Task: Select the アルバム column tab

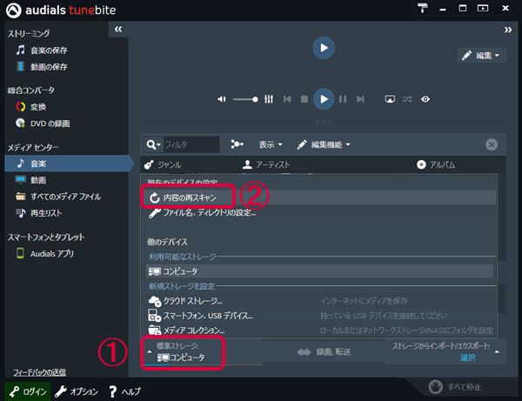Action: pyautogui.click(x=436, y=164)
